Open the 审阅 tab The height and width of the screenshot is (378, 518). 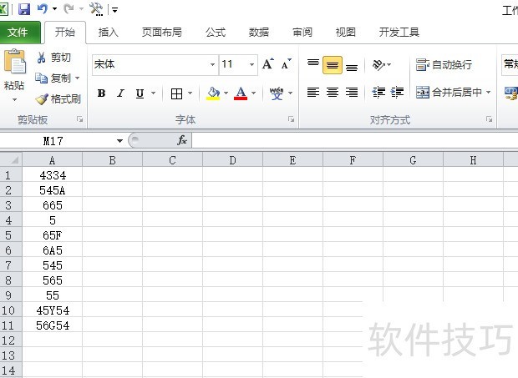pyautogui.click(x=302, y=33)
